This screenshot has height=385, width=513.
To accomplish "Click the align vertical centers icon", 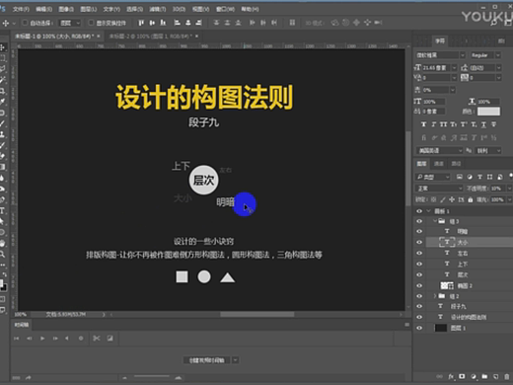I will tap(152, 23).
